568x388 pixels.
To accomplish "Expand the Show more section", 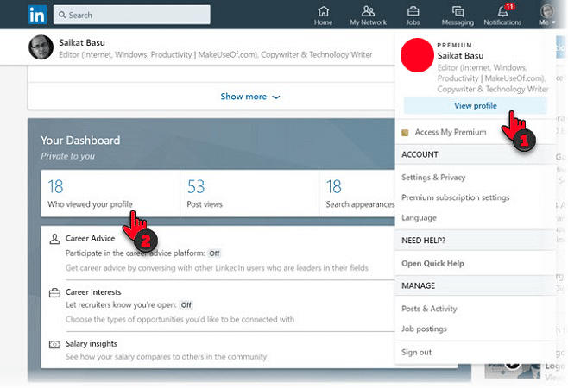I will [x=250, y=97].
